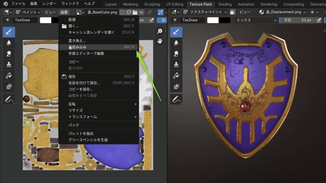Select the Mask tool in the image editor
326x183 pixels.
tap(9, 86)
